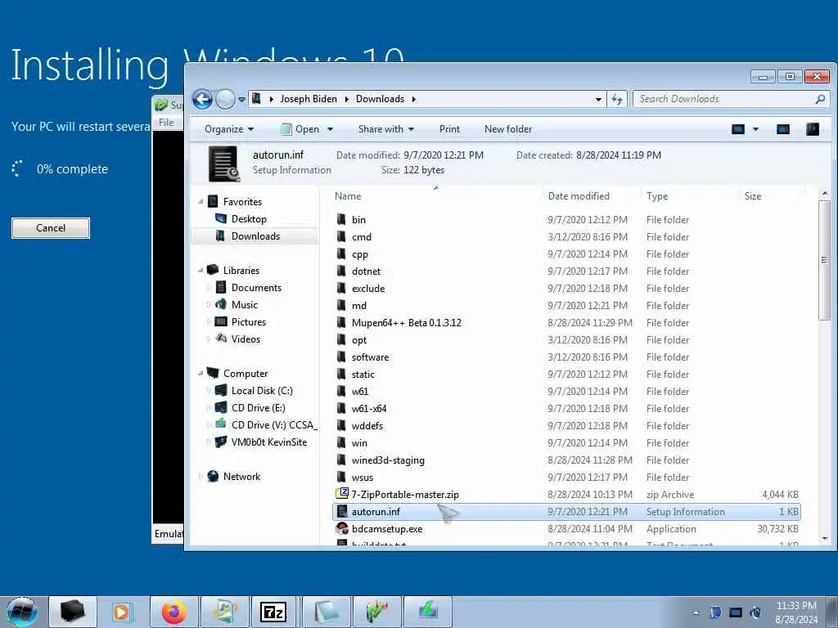Select Downloads under Favorites
This screenshot has width=838, height=628.
tap(255, 236)
